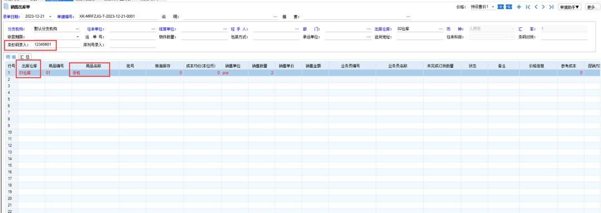Image resolution: width=601 pixels, height=213 pixels.
Task: Click the 序列号录入 input field
Action: (x=132, y=45)
